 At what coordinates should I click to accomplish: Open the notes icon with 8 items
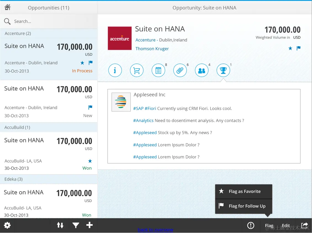[x=158, y=70]
